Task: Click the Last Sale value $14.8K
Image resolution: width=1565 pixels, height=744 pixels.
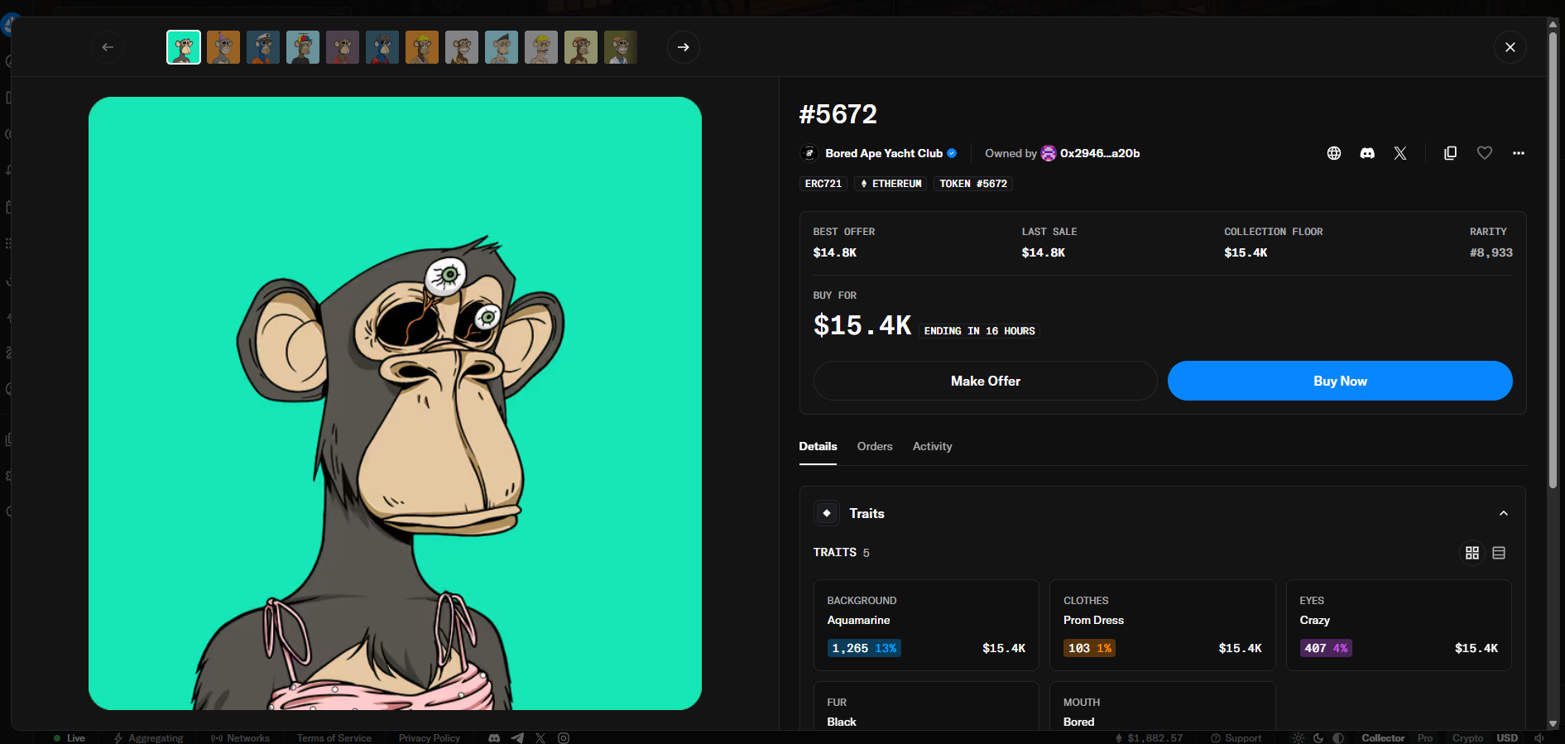Action: point(1043,252)
